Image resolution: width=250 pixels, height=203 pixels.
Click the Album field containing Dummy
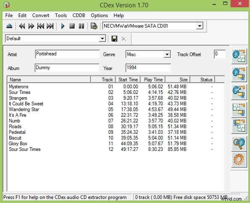tap(67, 68)
